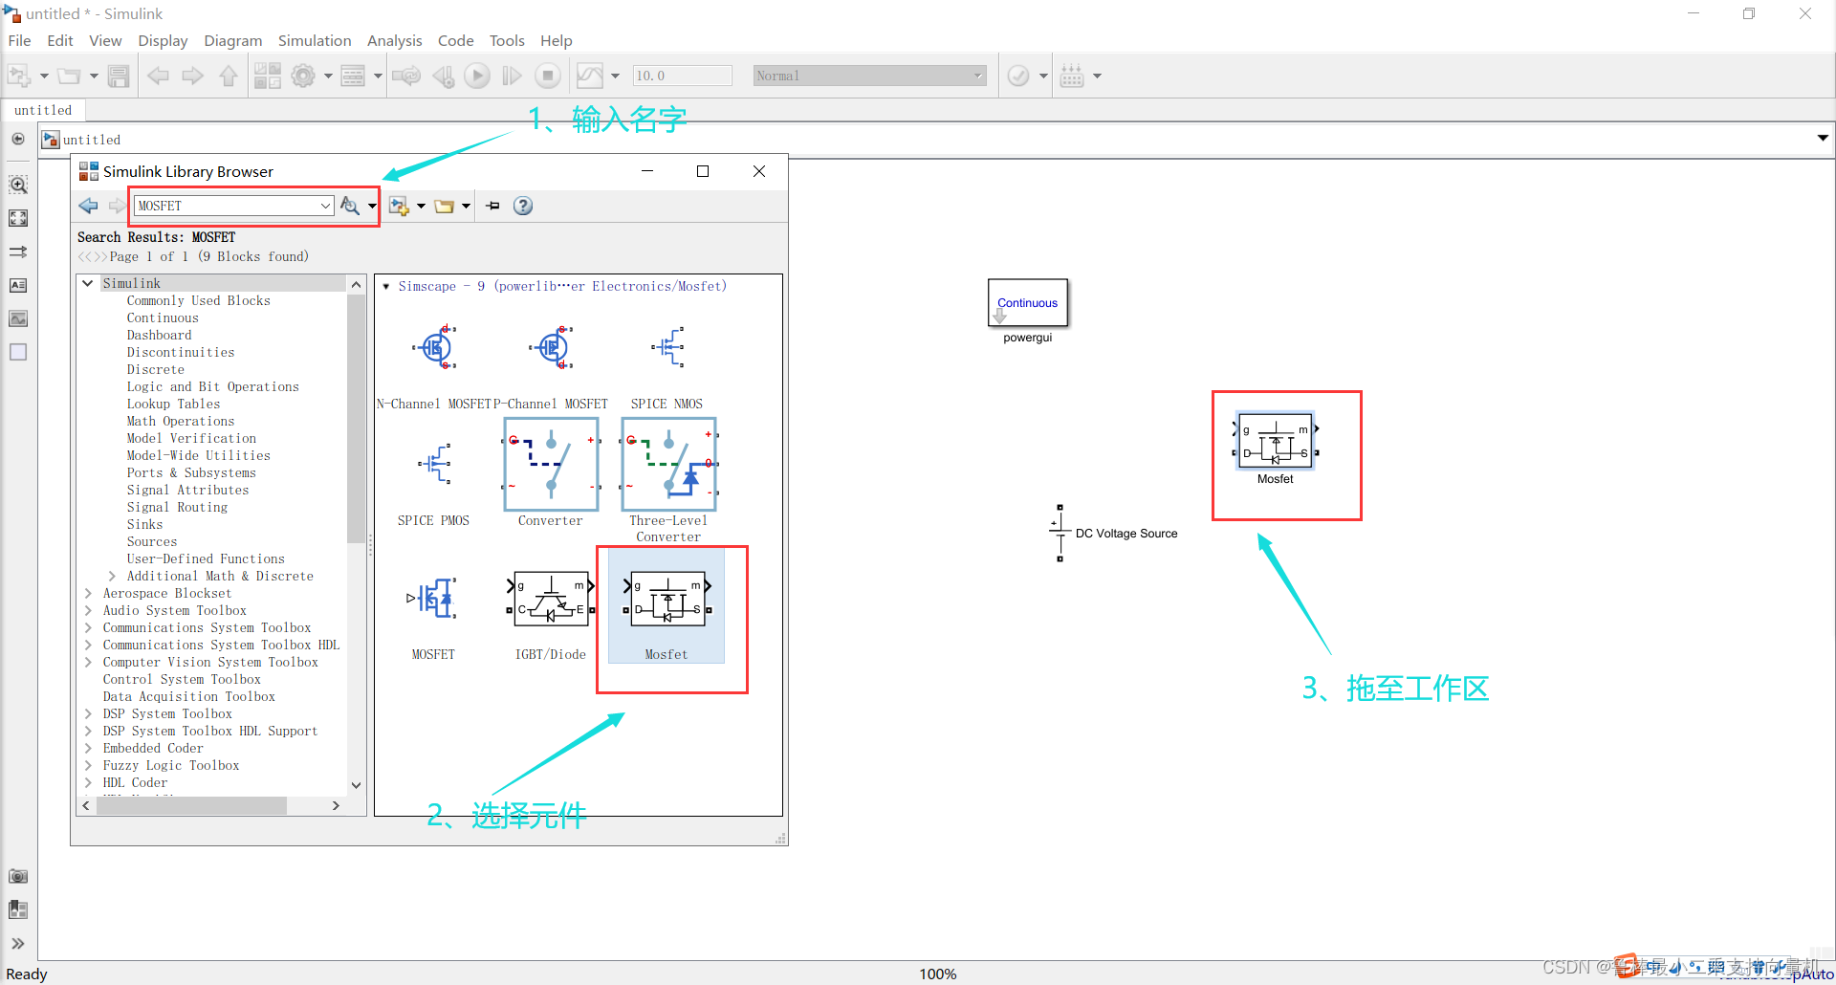
Task: Select the Sources library item
Action: [x=151, y=541]
